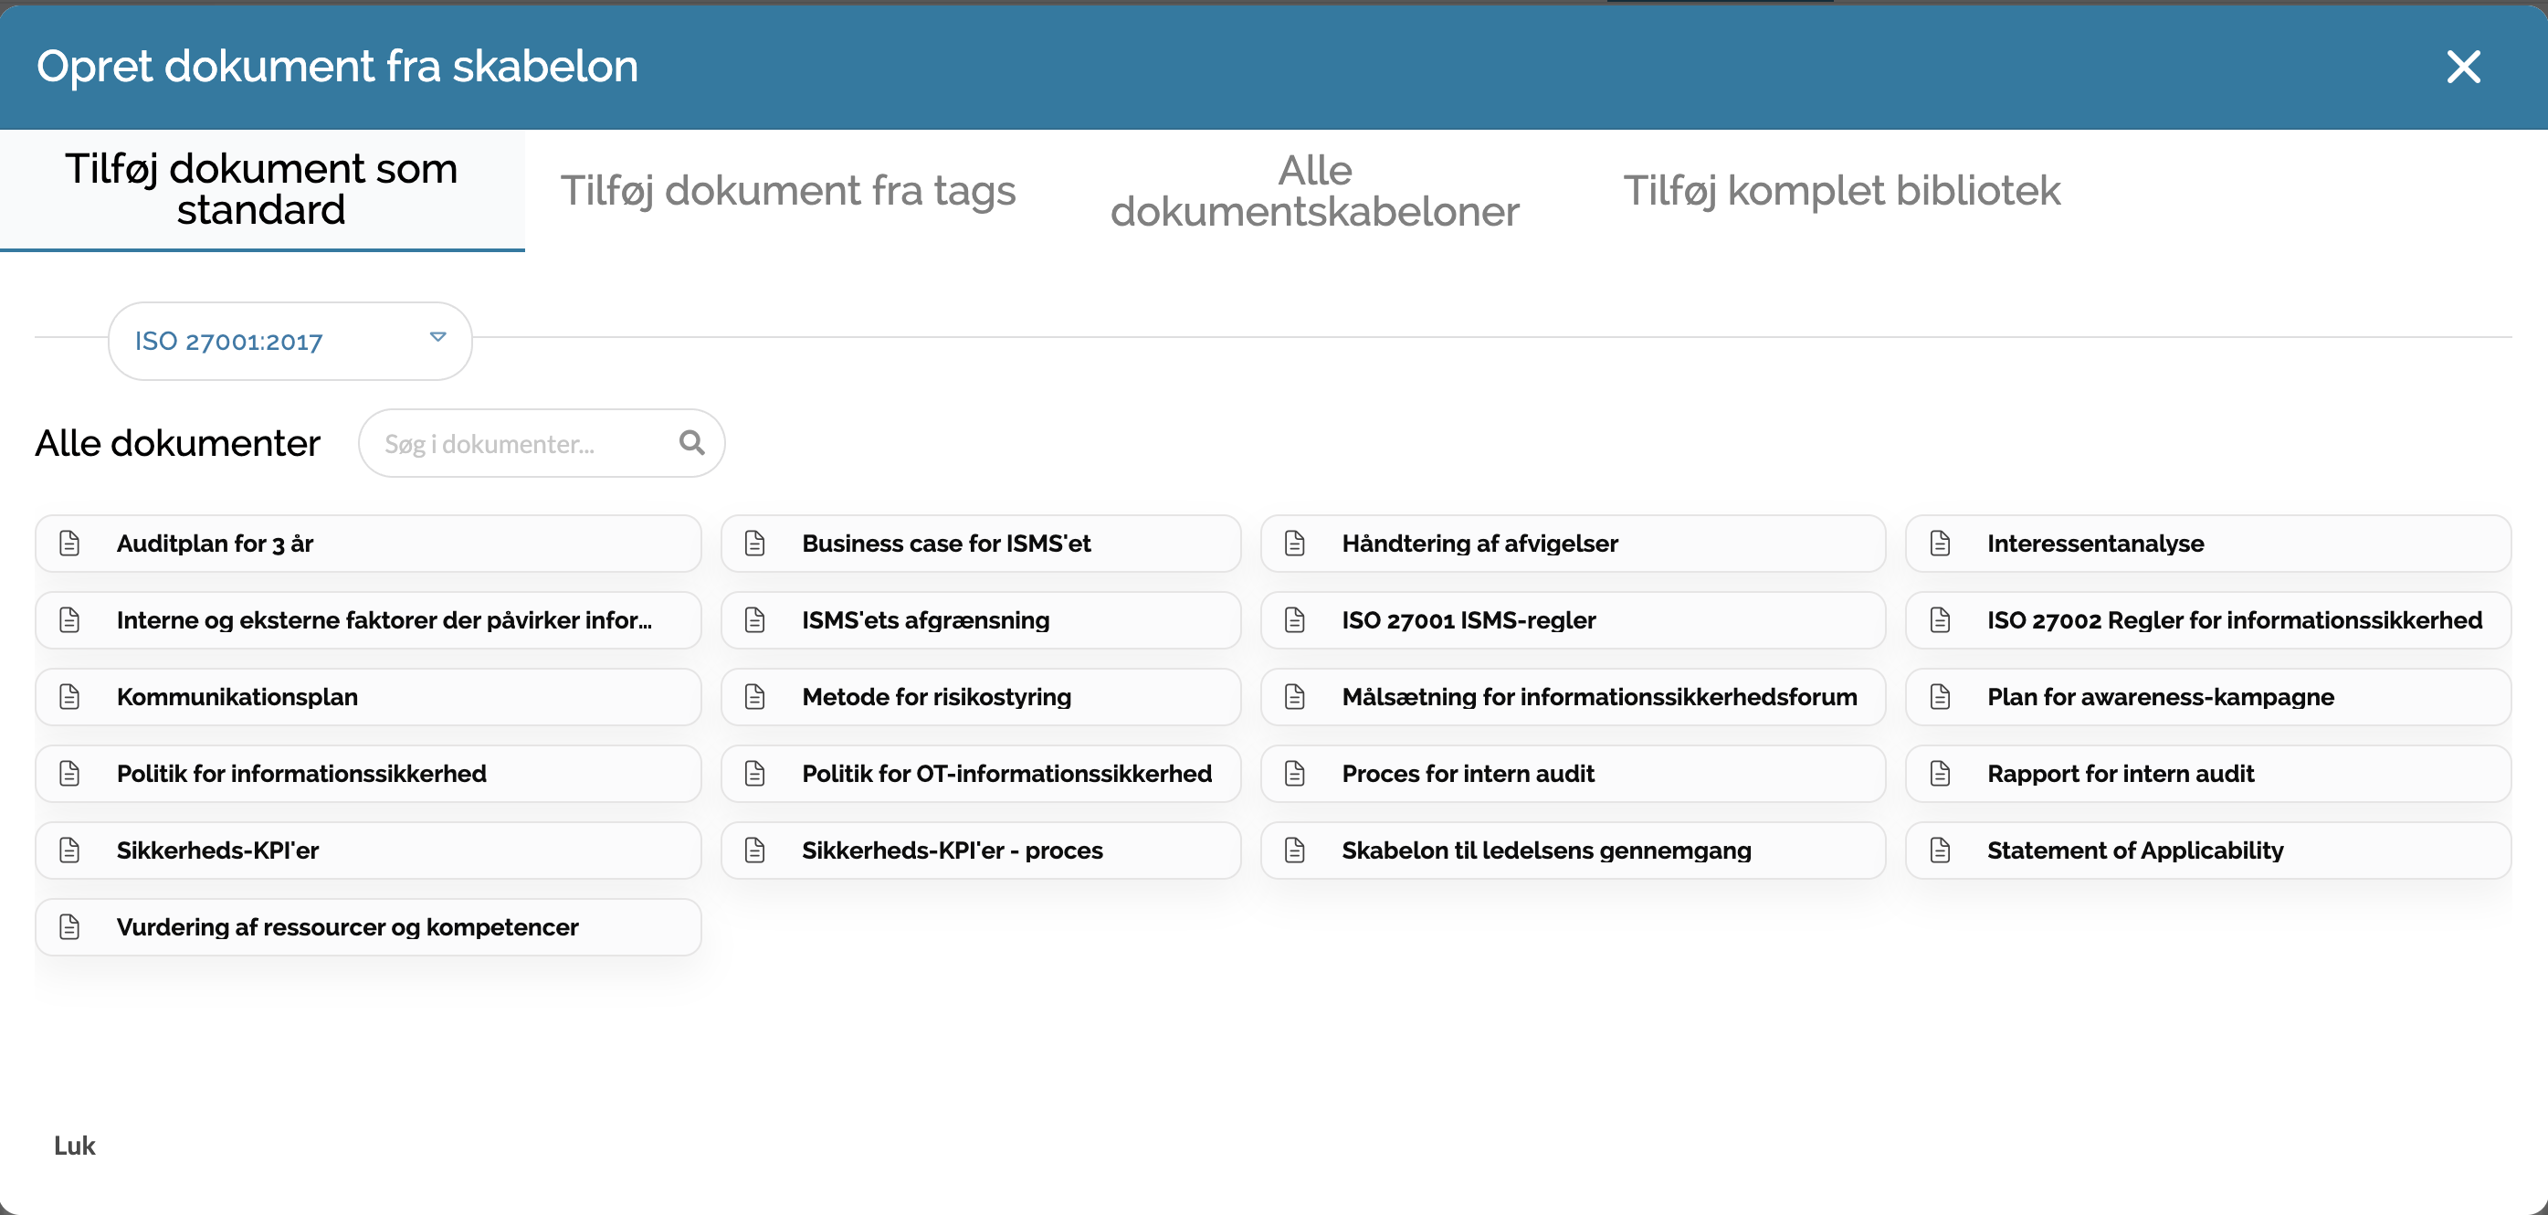Click document icon beside Statement of Applicability
Screen dimensions: 2548x1215
pos(1940,850)
